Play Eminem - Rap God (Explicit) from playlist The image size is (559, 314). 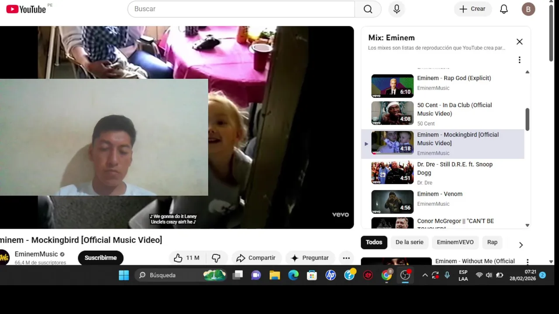[x=454, y=78]
